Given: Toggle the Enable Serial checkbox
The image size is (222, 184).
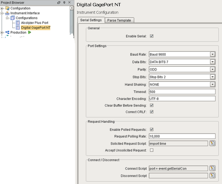Looking at the screenshot, I should (152, 36).
